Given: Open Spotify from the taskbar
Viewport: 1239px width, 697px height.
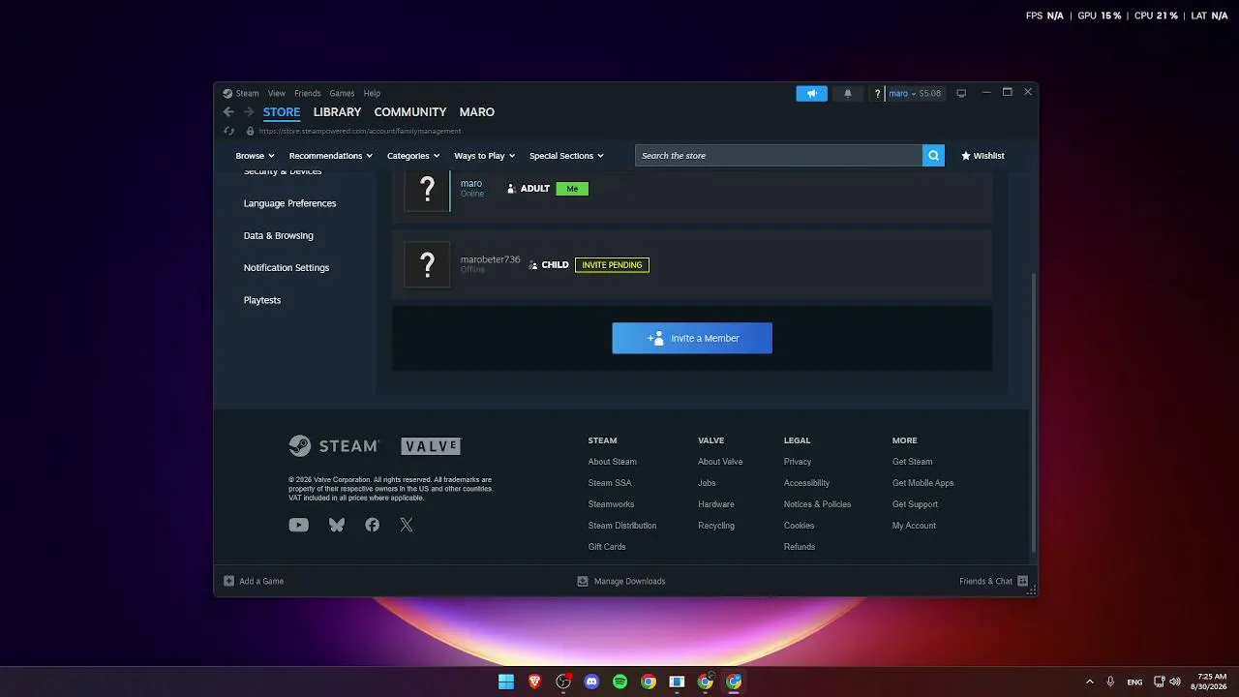Looking at the screenshot, I should point(619,682).
